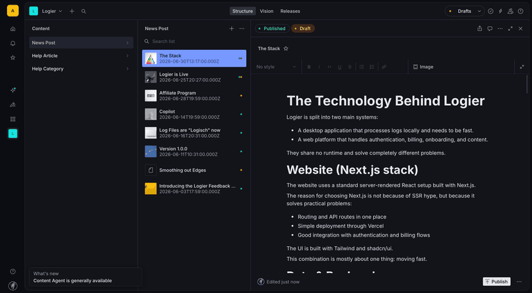Click The Stack post thumbnail
The image size is (532, 293).
150,58
